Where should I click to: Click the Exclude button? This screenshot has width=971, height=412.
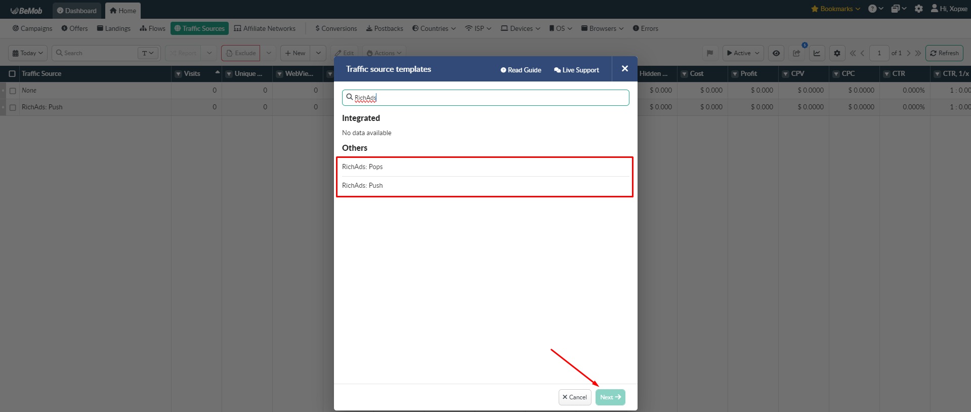pos(240,53)
